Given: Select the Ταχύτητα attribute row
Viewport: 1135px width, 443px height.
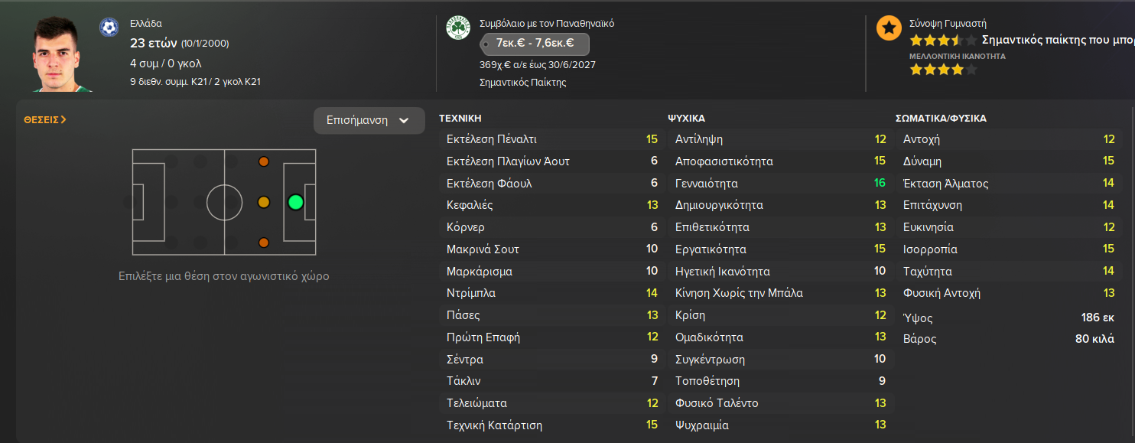Looking at the screenshot, I should click(x=1006, y=271).
